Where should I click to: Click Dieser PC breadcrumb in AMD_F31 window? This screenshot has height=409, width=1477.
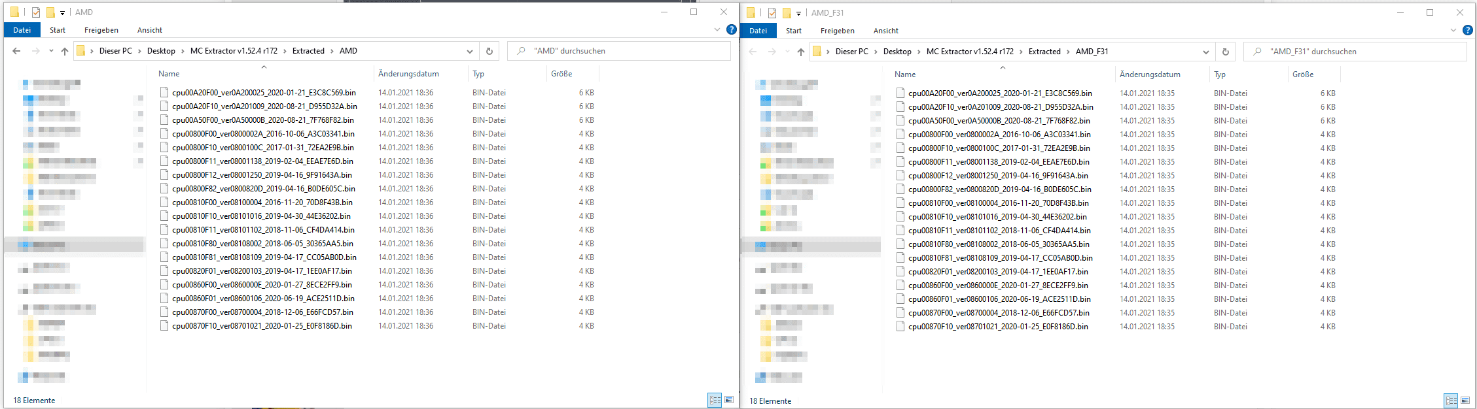point(852,52)
